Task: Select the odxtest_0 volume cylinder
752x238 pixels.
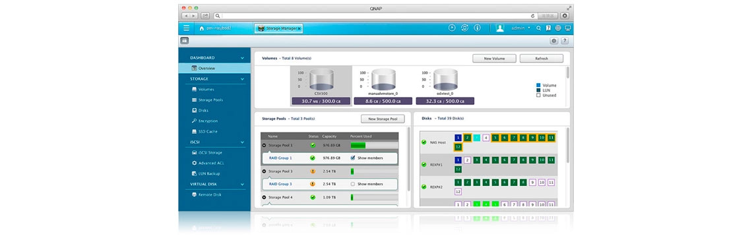Action: [445, 78]
